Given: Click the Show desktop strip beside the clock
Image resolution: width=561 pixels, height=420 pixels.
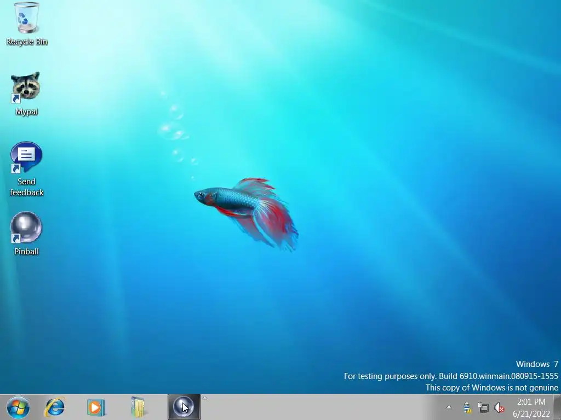Looking at the screenshot, I should (557, 407).
